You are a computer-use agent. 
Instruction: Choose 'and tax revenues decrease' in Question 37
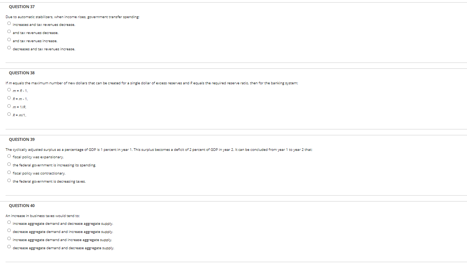click(8, 32)
